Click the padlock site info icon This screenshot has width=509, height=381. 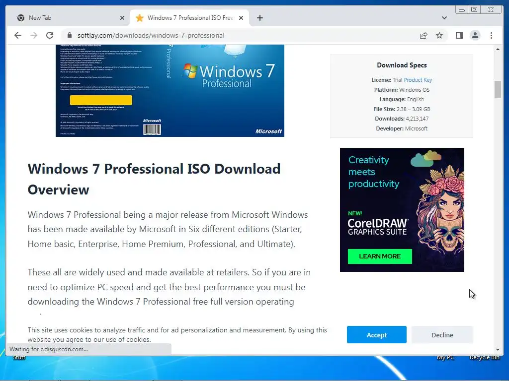click(x=69, y=35)
